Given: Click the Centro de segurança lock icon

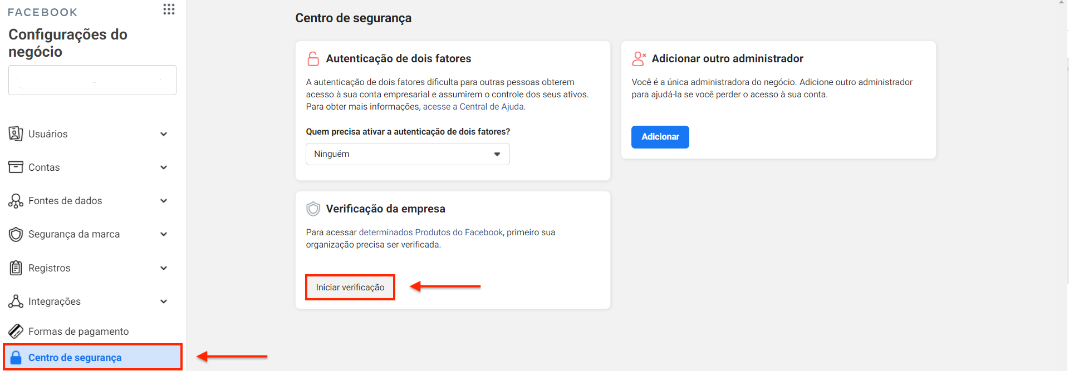Looking at the screenshot, I should pyautogui.click(x=16, y=358).
